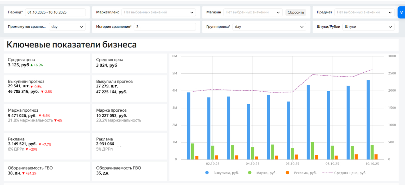Select the Оборачиваемость FBO 38 дн. card
The height and width of the screenshot is (186, 405).
[47, 171]
